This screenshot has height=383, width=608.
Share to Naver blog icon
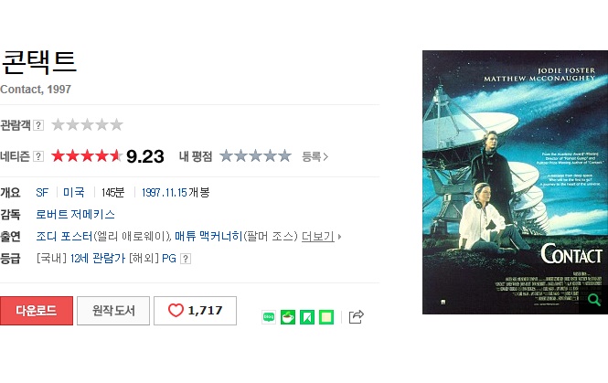[269, 317]
